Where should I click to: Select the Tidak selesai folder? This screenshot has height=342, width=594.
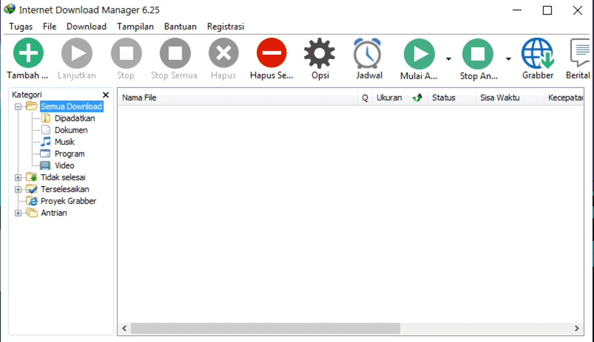(63, 177)
